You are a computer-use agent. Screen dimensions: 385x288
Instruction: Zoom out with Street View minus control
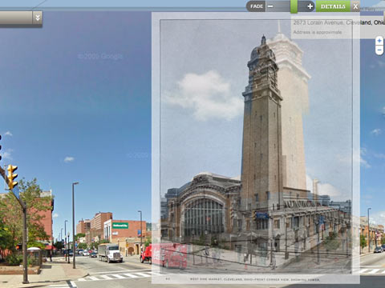pos(379,50)
